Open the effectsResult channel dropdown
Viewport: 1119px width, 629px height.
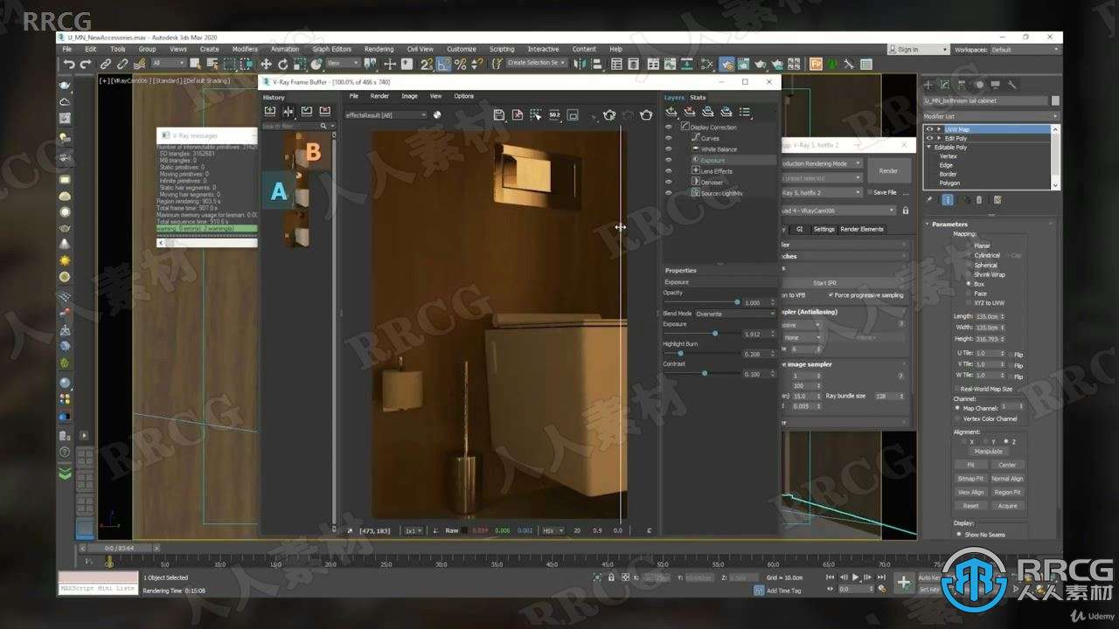click(x=386, y=114)
